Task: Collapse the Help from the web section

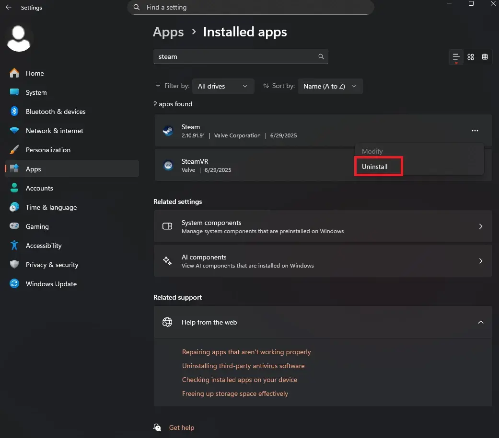Action: 480,322
